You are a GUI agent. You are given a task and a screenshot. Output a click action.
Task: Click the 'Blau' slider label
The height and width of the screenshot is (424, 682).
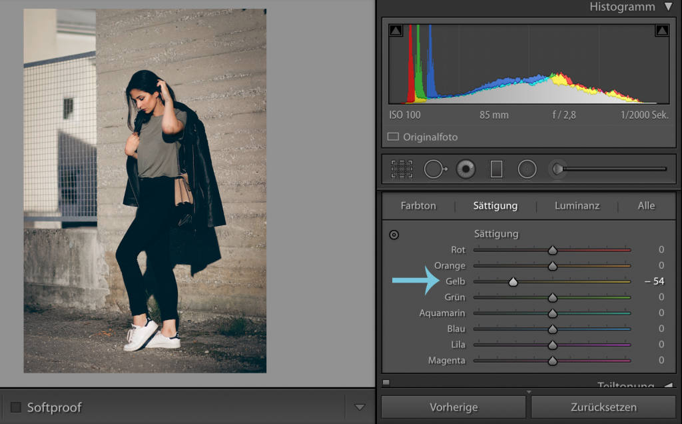click(x=456, y=329)
